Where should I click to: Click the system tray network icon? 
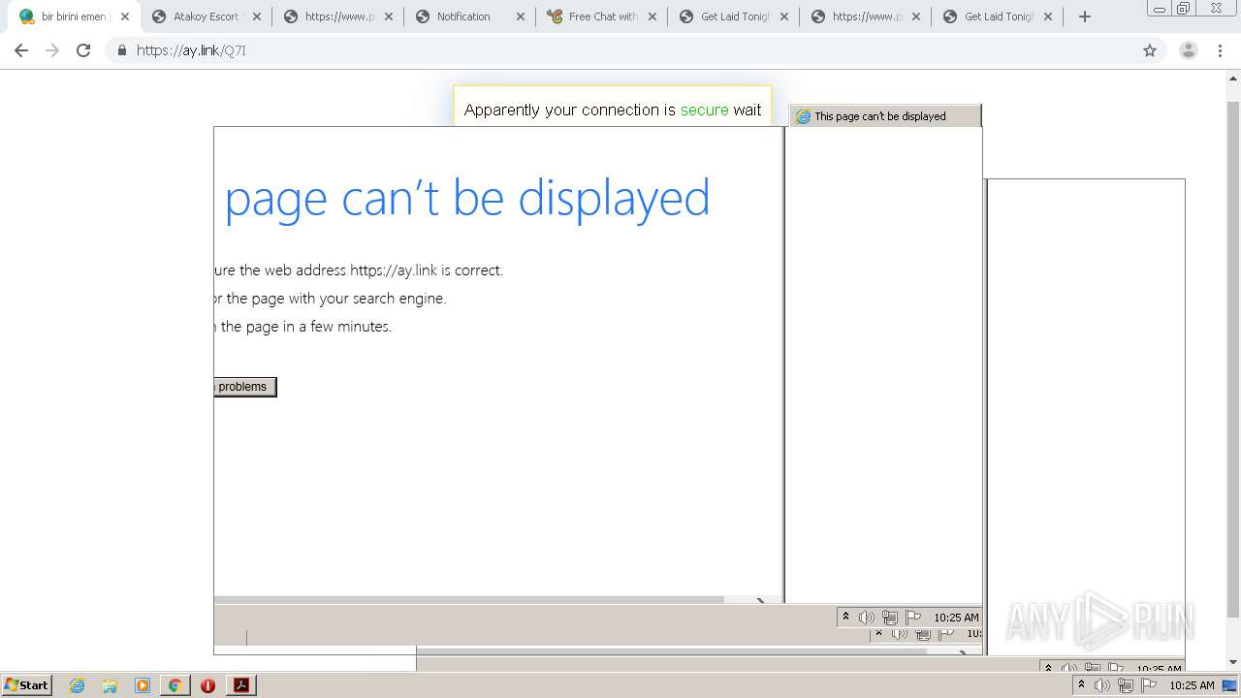[1126, 685]
